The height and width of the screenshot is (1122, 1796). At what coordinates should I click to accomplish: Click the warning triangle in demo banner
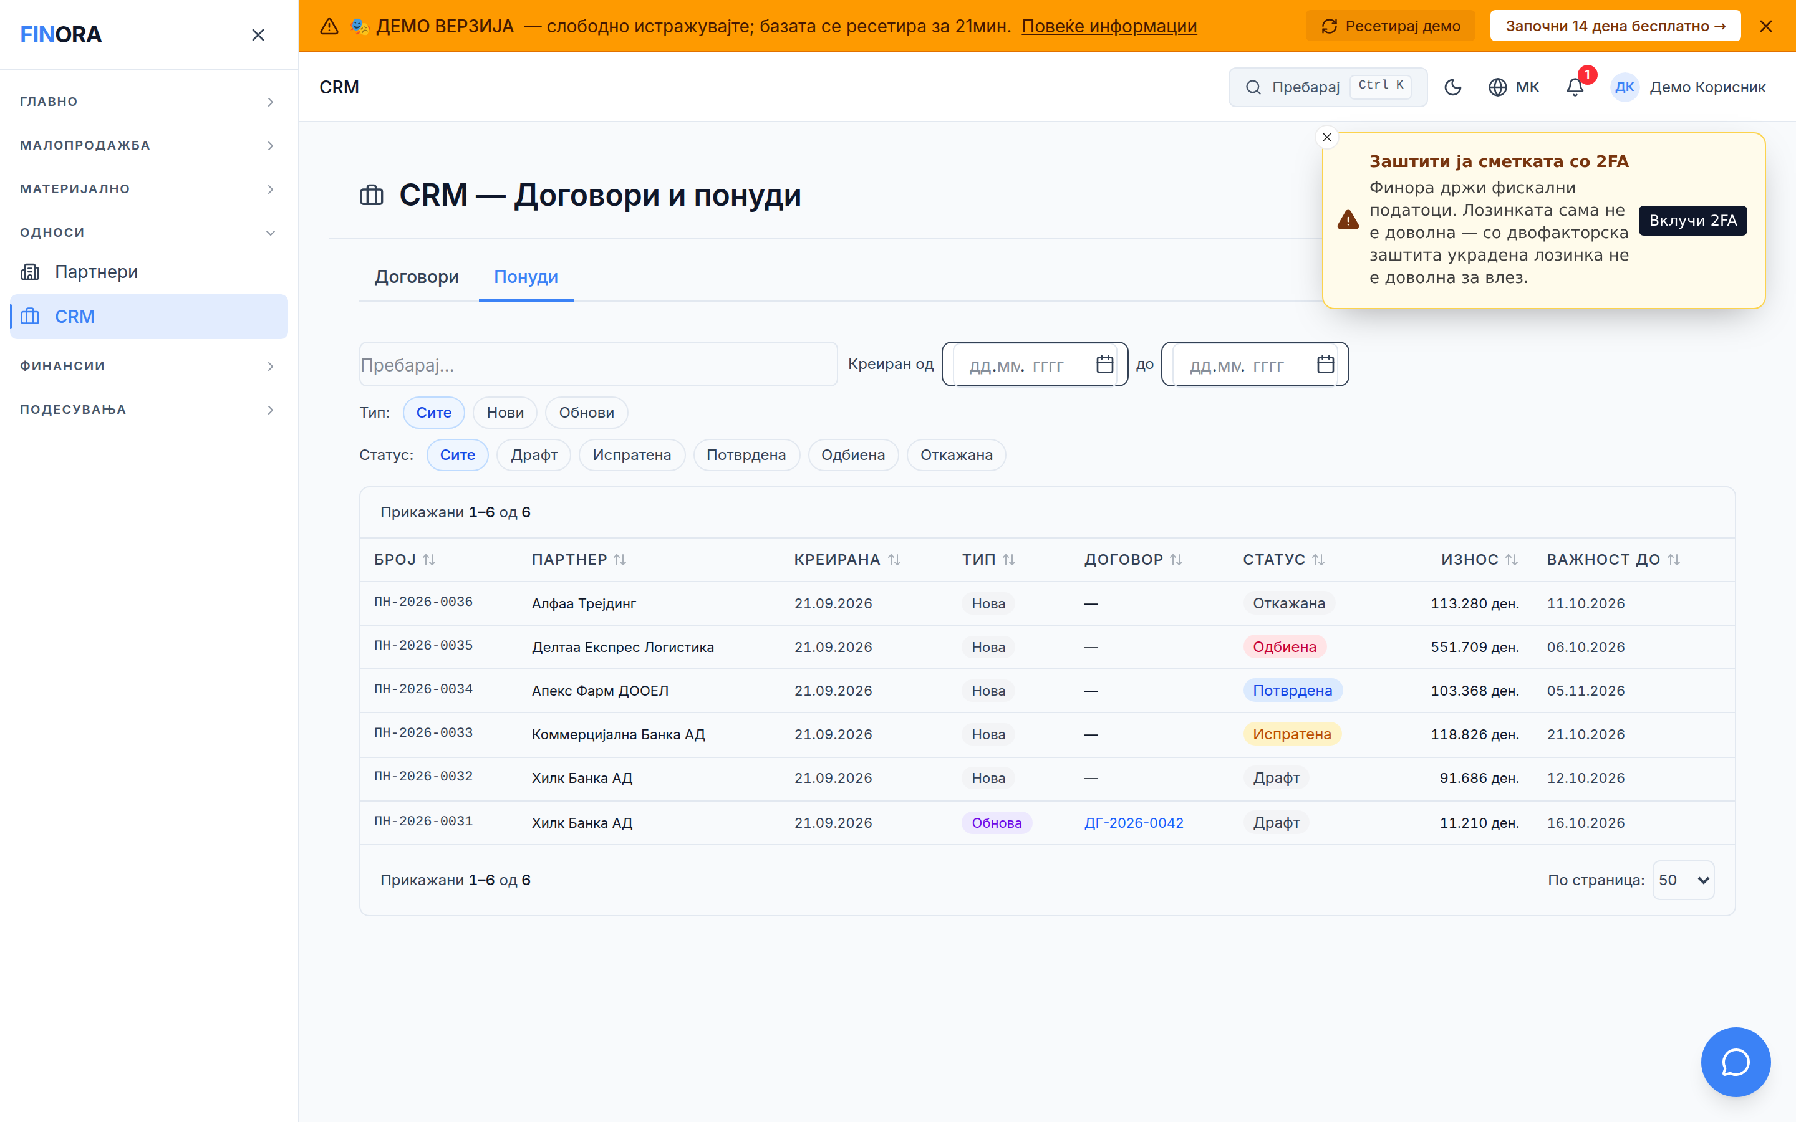click(x=329, y=26)
